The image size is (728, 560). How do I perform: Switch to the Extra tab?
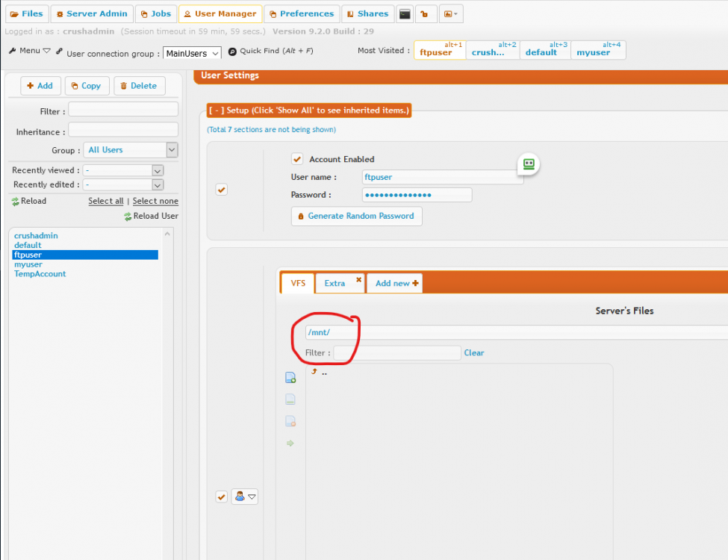click(335, 283)
